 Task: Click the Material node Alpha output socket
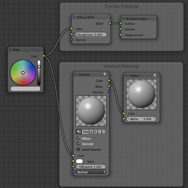click(x=109, y=86)
